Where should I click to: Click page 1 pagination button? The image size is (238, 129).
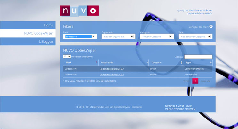pyautogui.click(x=195, y=81)
